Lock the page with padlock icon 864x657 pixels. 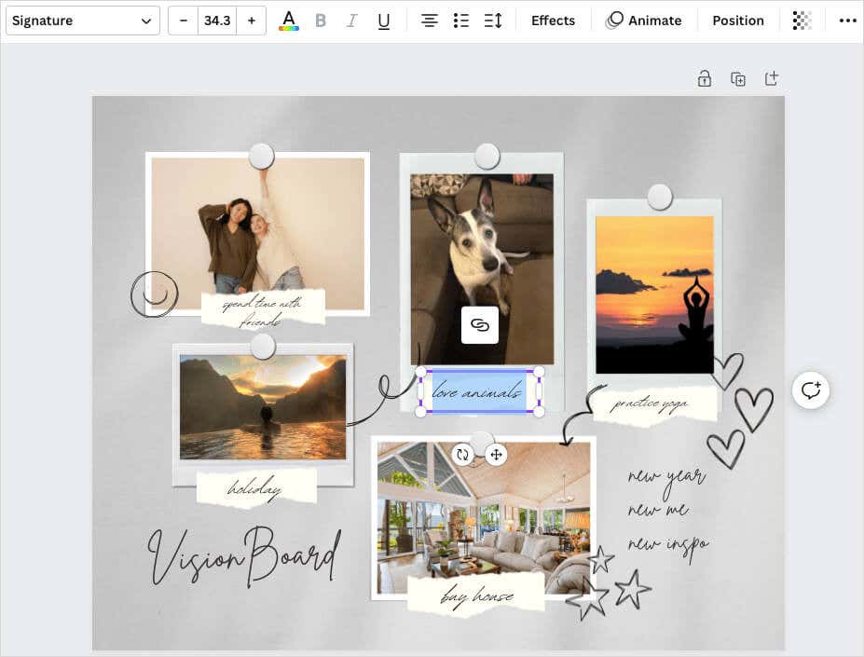point(705,79)
